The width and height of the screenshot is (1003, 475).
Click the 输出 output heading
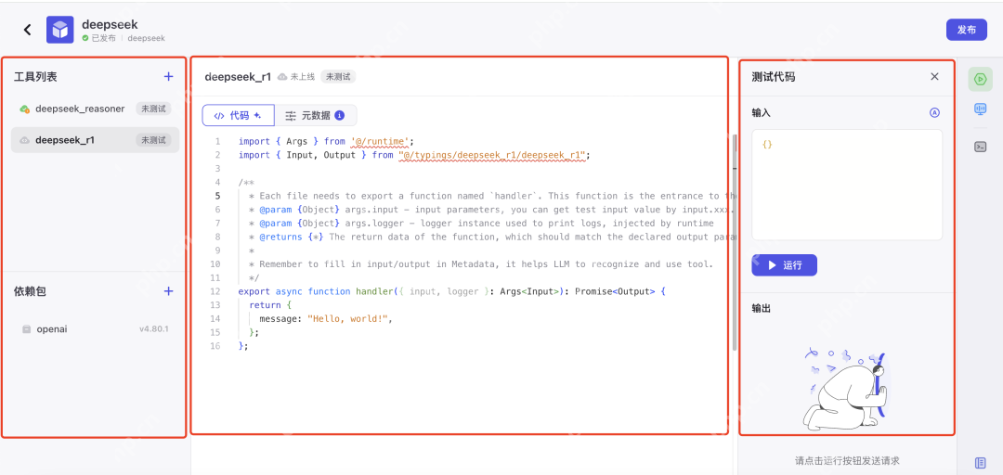[762, 308]
